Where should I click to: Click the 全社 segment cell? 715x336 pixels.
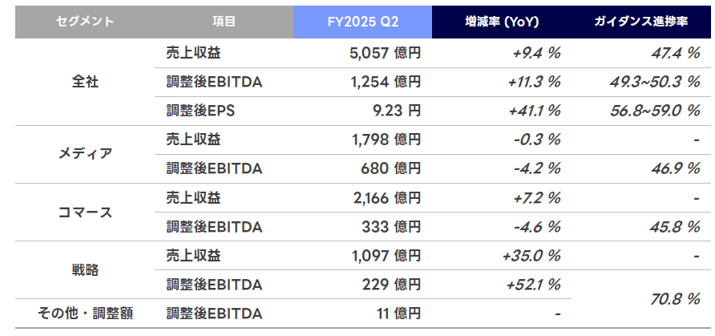click(x=84, y=82)
